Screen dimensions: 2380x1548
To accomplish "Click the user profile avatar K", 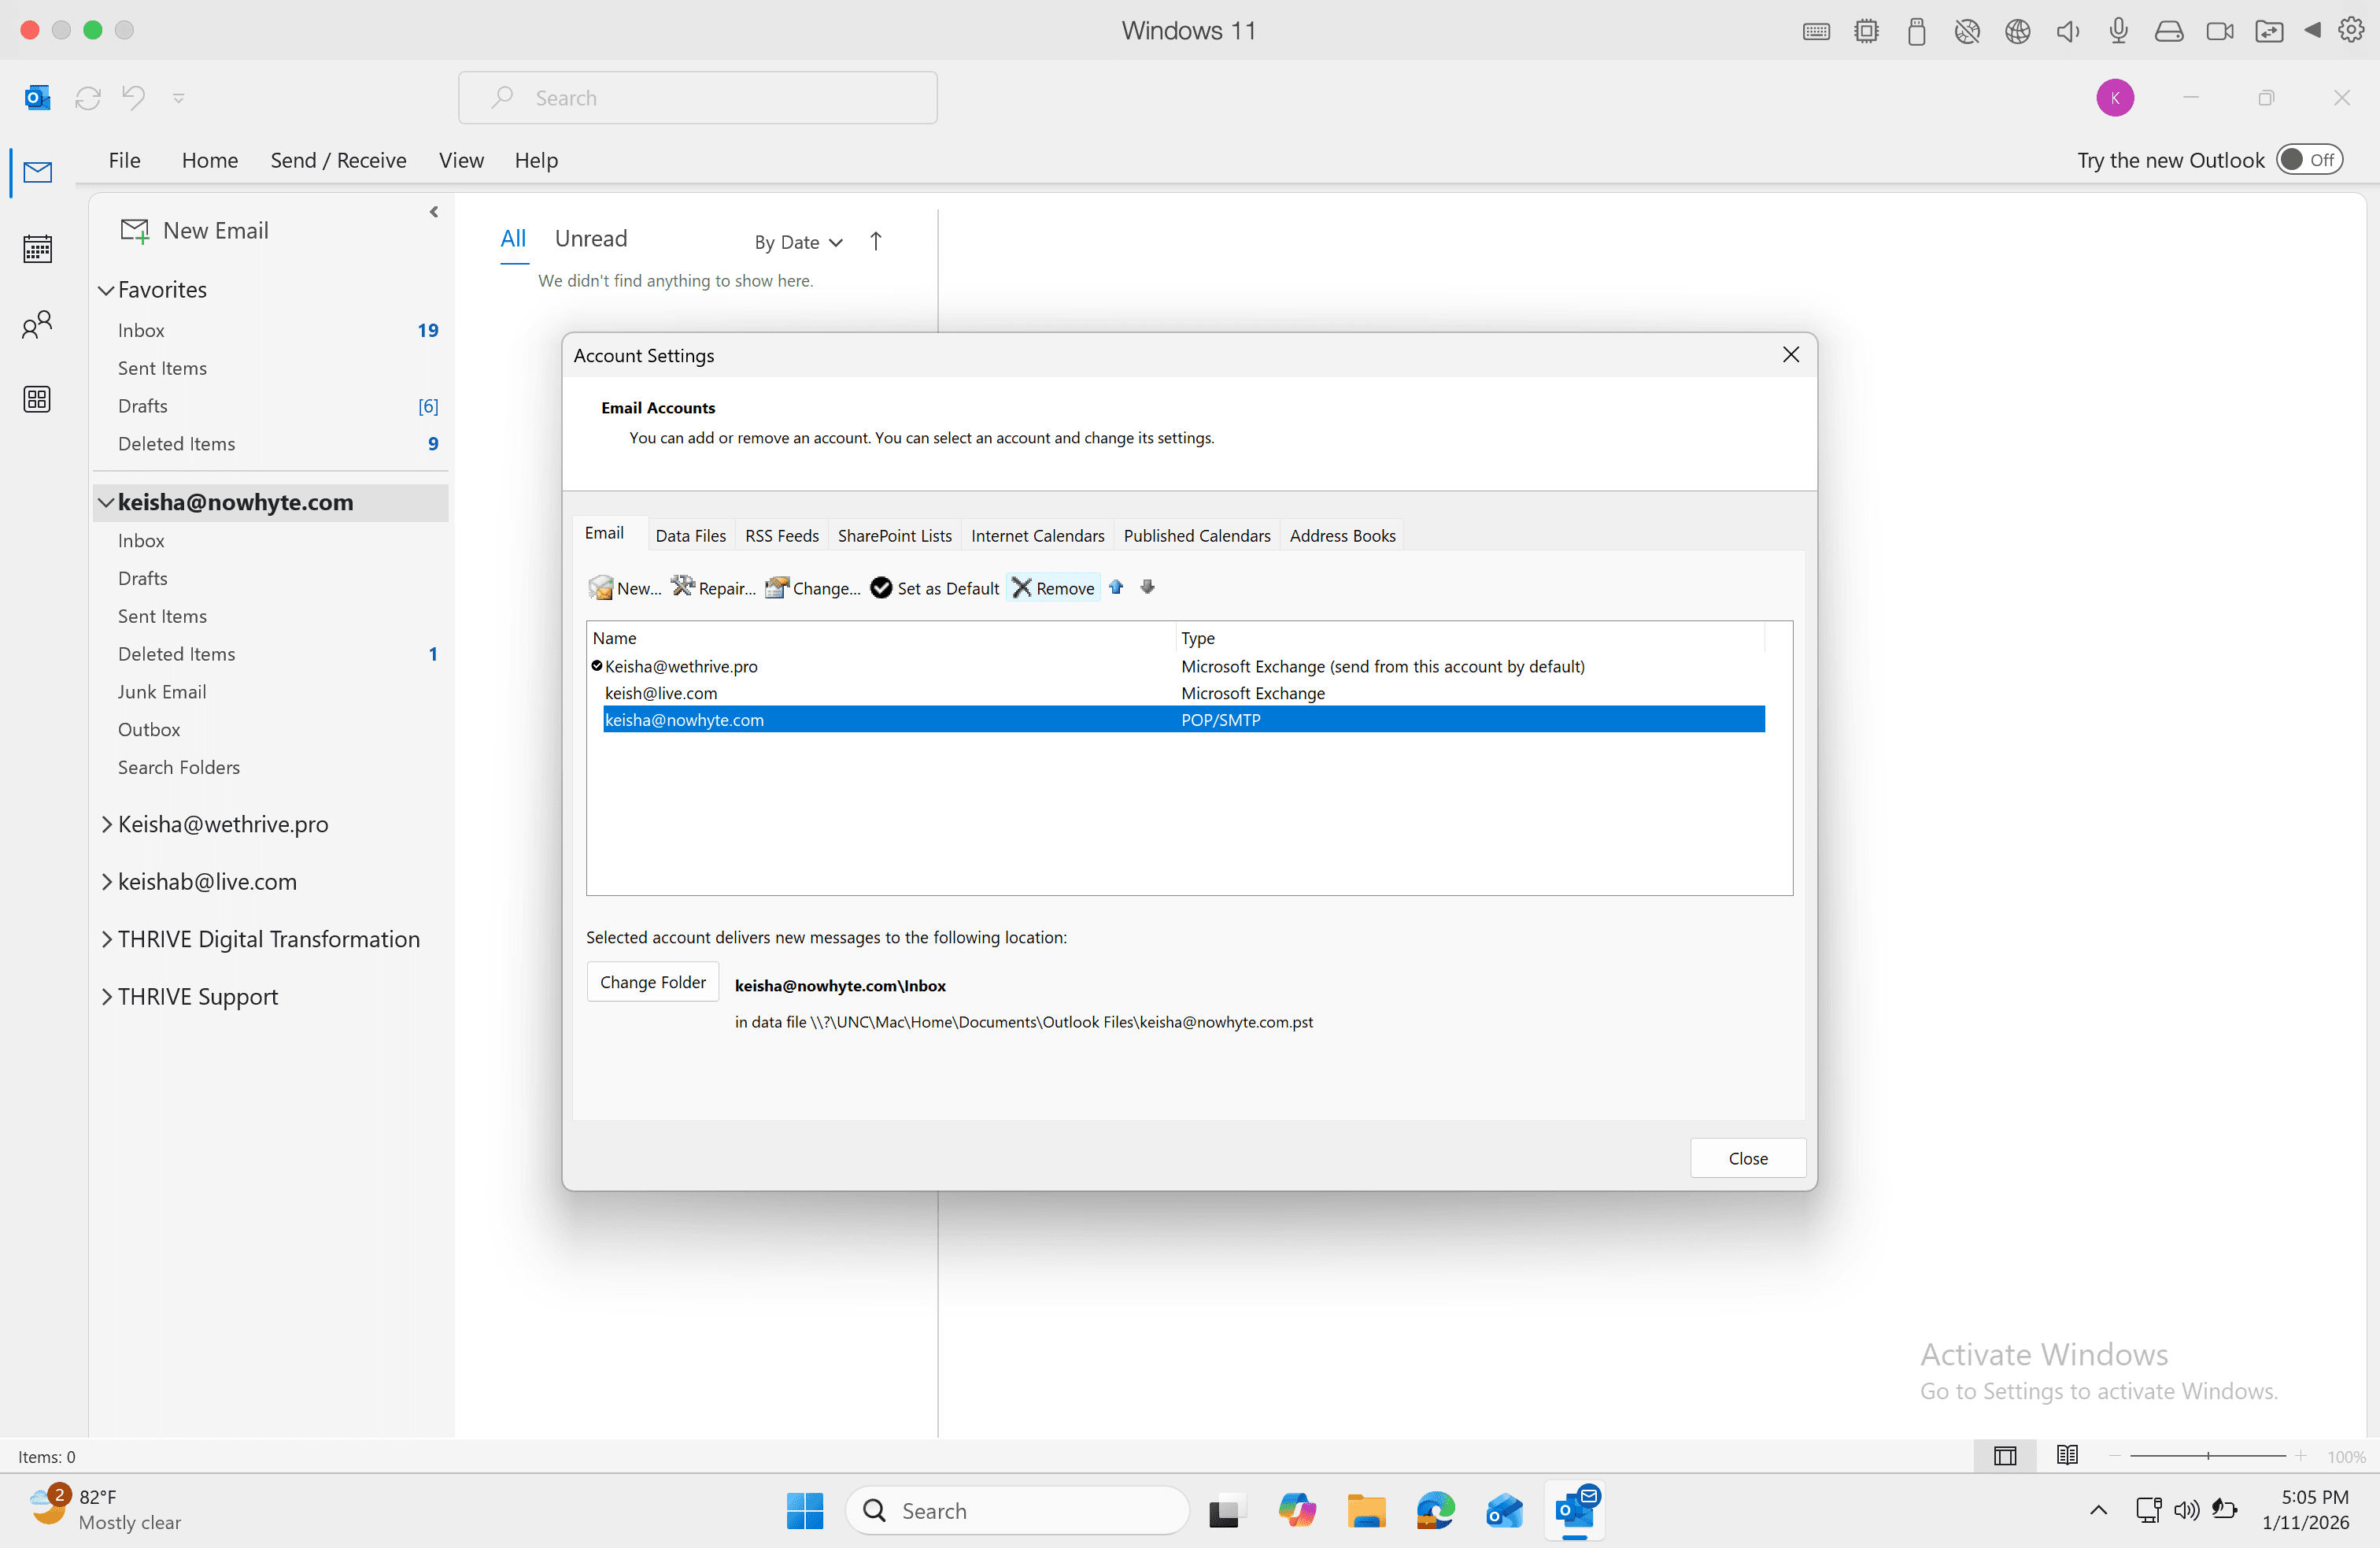I will point(2114,97).
